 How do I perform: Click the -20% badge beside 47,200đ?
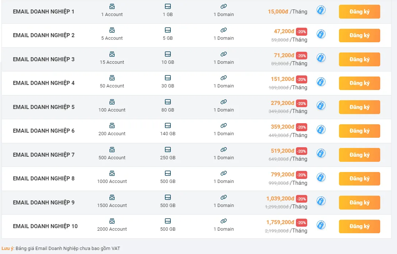[x=301, y=32]
